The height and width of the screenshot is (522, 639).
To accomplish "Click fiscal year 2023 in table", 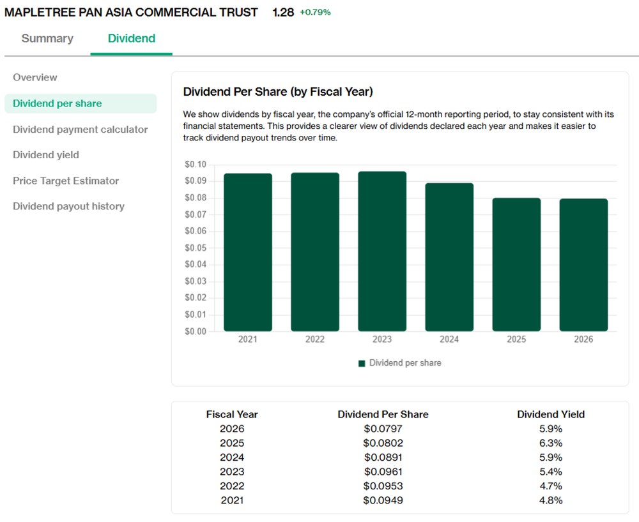I will point(232,472).
